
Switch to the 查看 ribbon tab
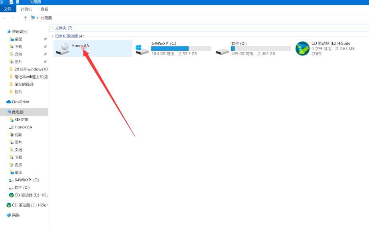point(44,9)
